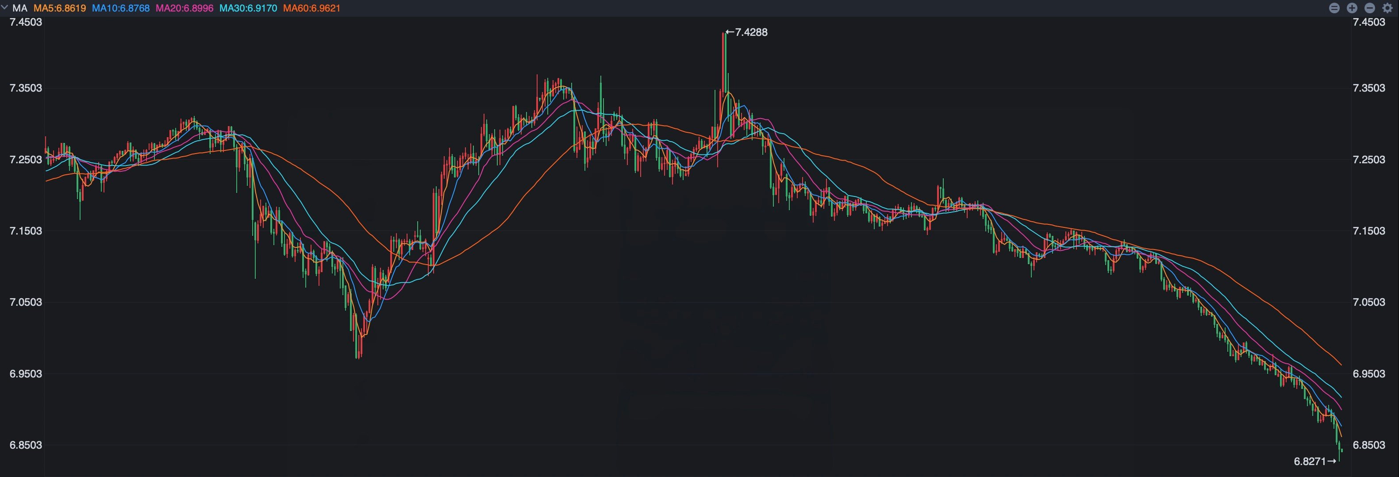Click 7.0503 on the right price axis
The width and height of the screenshot is (1399, 477).
[x=1368, y=302]
